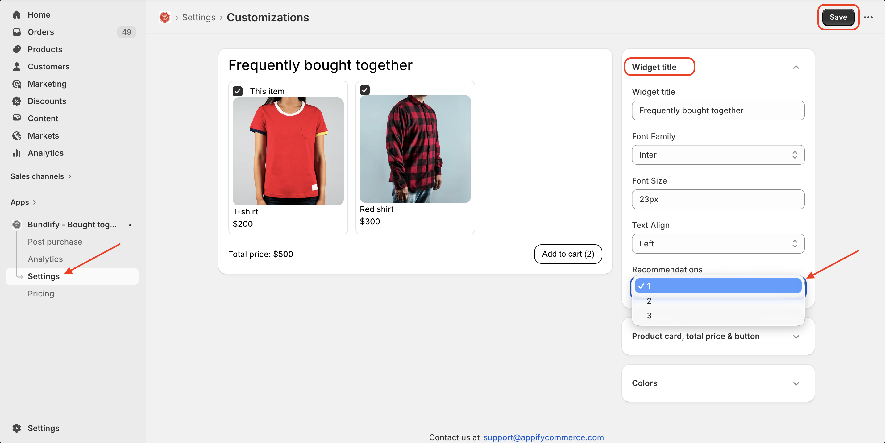The image size is (885, 443).
Task: Open the Products section
Action: [x=45, y=49]
